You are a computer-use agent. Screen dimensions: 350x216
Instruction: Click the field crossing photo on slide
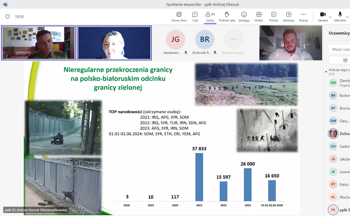coord(246,84)
